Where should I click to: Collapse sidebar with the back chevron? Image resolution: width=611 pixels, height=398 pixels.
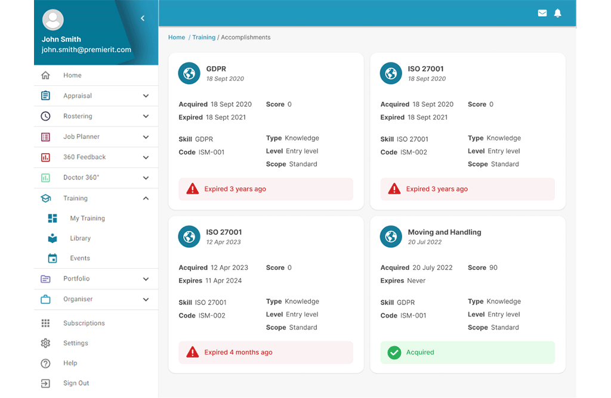click(x=143, y=18)
